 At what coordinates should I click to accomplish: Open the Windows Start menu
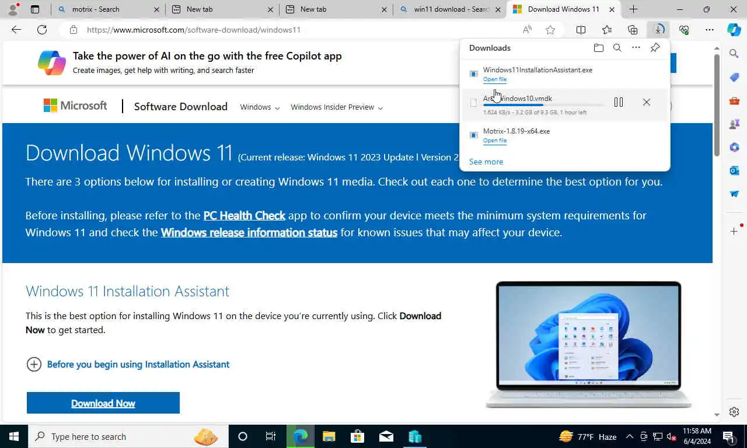pyautogui.click(x=14, y=436)
